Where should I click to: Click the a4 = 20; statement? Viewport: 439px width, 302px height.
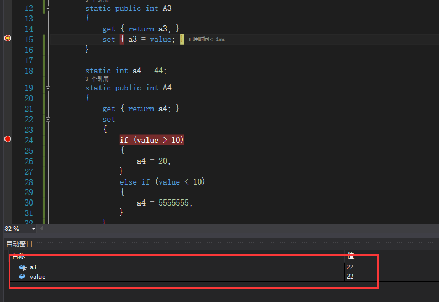(154, 161)
